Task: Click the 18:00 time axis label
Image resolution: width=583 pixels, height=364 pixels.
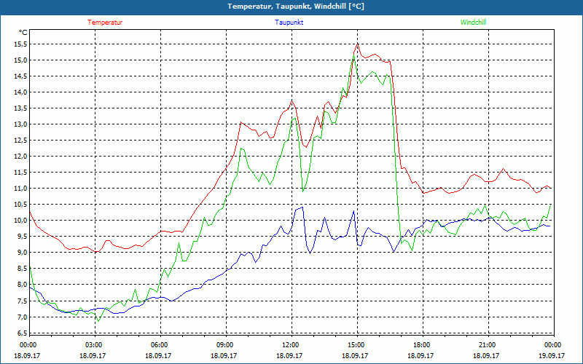Action: coord(421,345)
